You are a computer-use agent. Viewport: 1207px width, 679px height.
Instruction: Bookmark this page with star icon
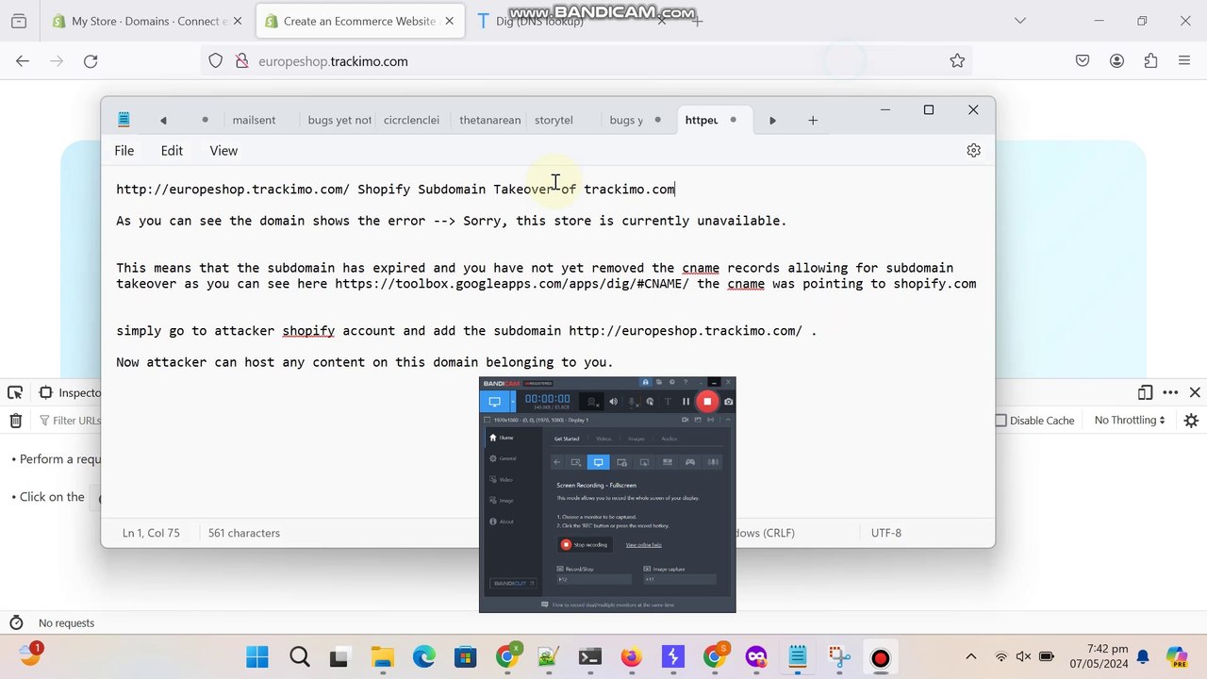[957, 61]
